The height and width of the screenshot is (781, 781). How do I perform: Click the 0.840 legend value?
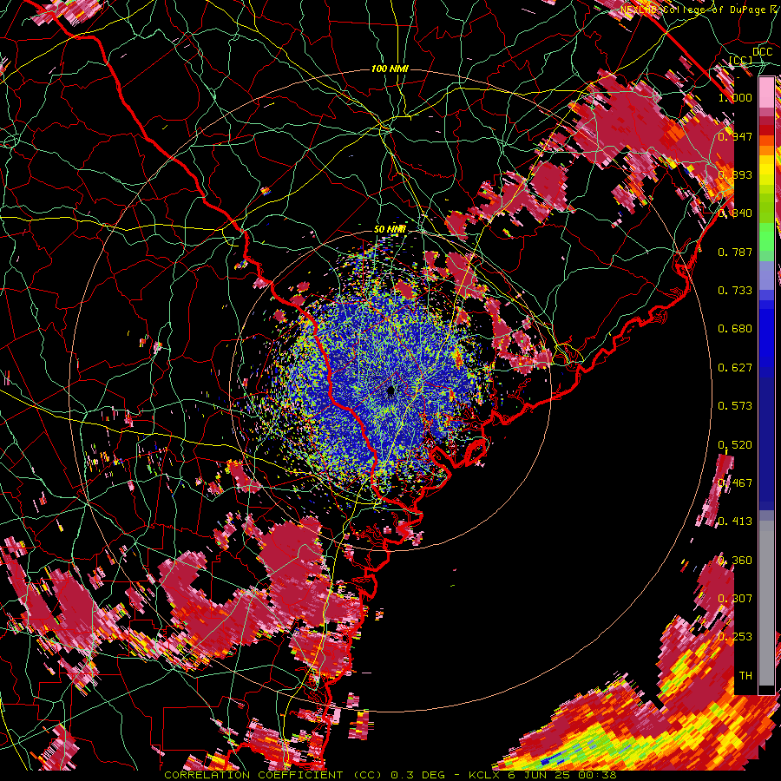[735, 213]
